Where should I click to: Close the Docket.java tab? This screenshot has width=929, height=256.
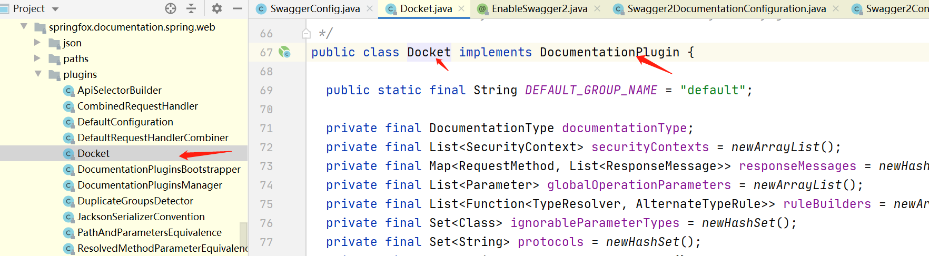click(x=461, y=9)
